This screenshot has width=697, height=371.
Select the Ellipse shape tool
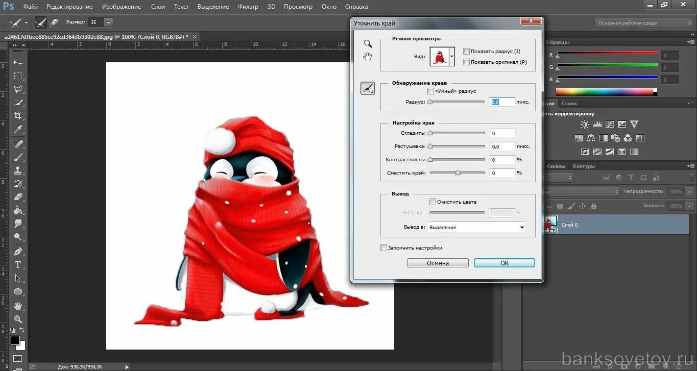[x=18, y=292]
